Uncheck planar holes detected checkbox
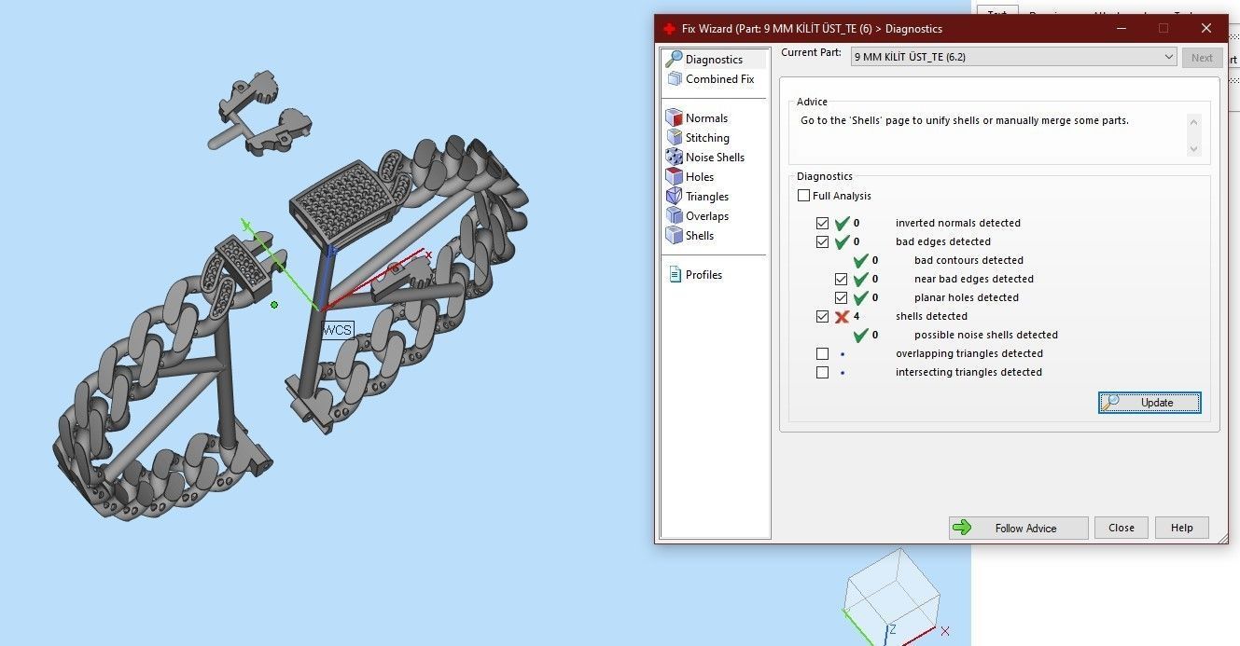Screen dimensions: 1240x646 pos(841,298)
